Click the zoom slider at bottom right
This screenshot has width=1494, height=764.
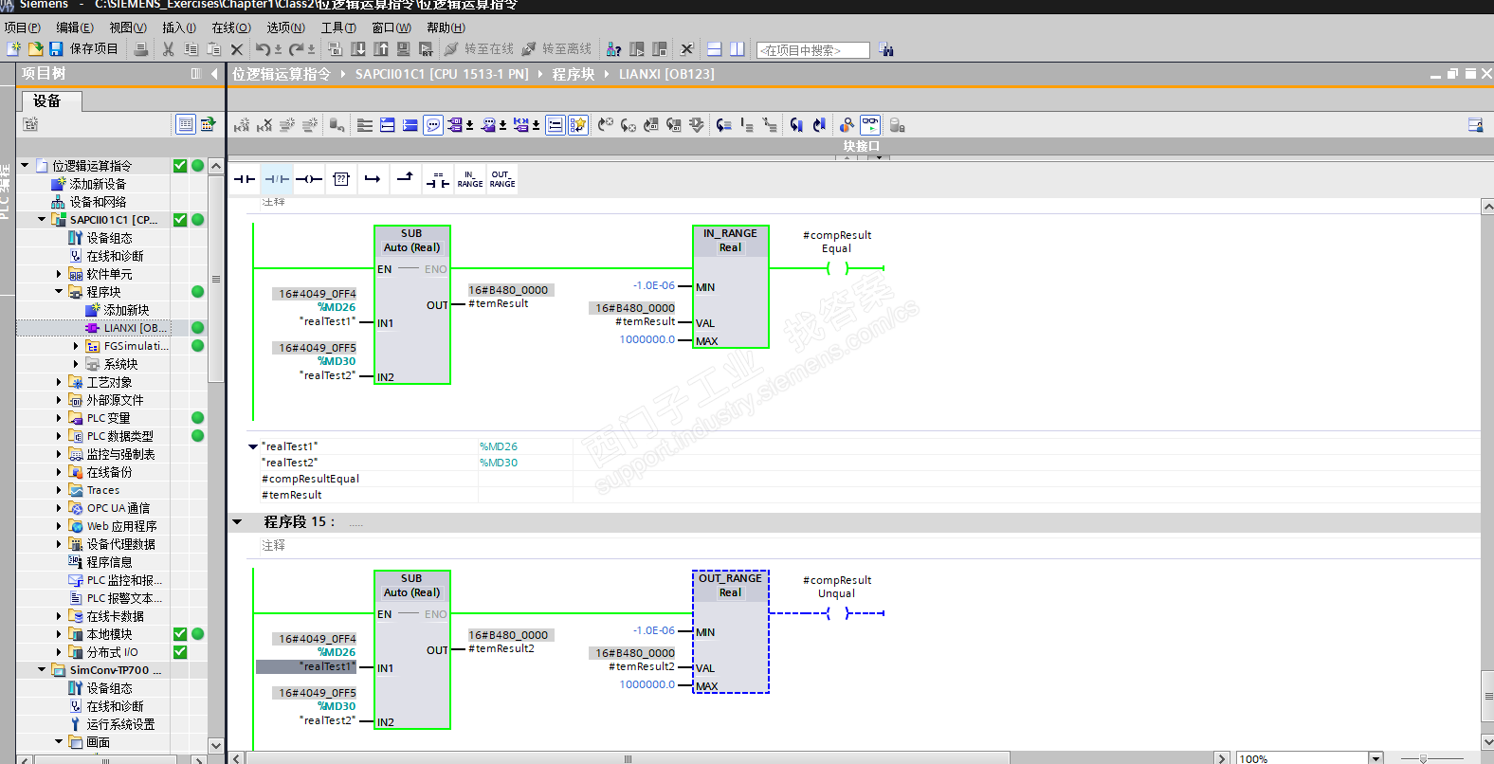click(x=1423, y=758)
